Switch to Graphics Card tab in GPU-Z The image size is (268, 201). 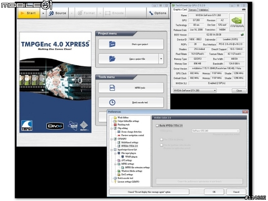(180, 10)
